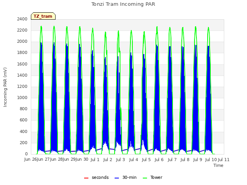Image resolution: width=247 pixels, height=185 pixels.
Task: Click the Jul 4 x-axis date label
Action: pos(134,160)
